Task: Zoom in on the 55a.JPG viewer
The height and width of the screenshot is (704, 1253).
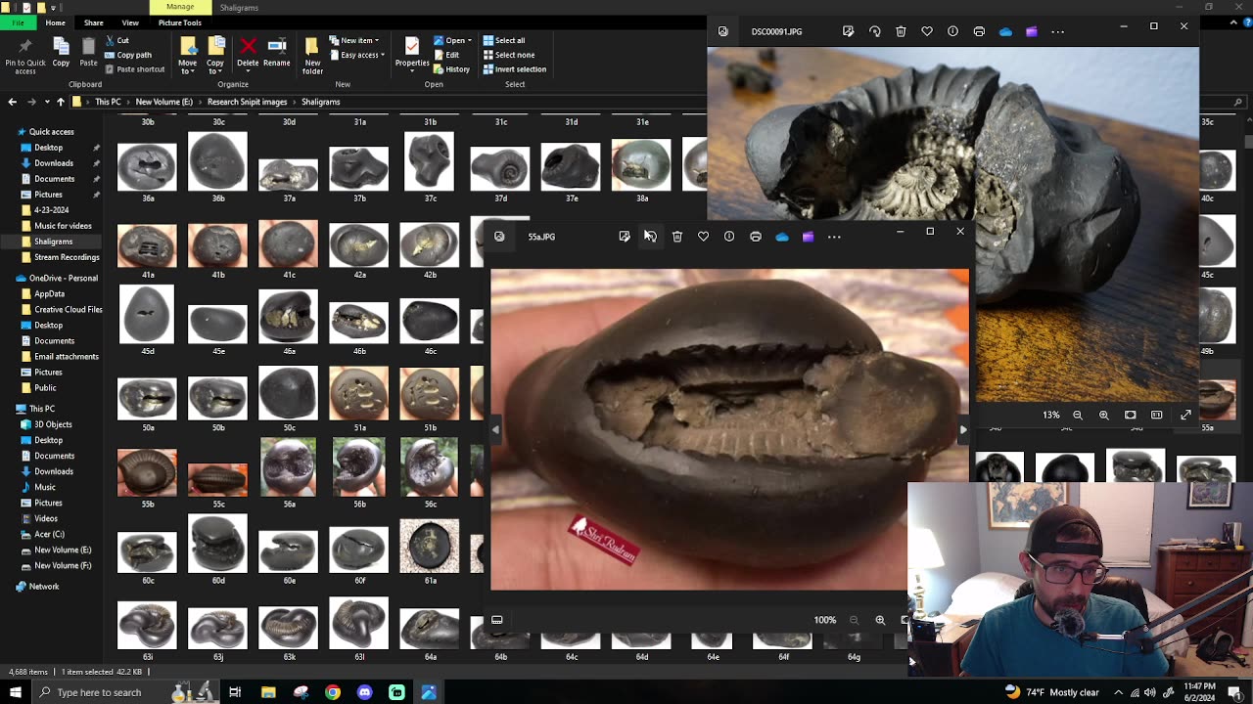Action: click(880, 620)
